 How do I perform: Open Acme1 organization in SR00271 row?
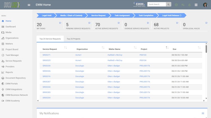point(78,55)
